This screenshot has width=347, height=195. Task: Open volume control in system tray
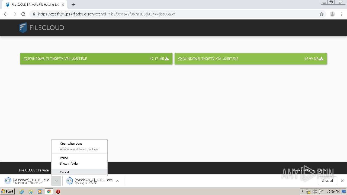(314, 191)
